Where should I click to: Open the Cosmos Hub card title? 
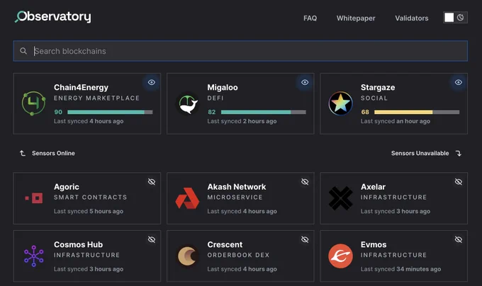pyautogui.click(x=78, y=244)
